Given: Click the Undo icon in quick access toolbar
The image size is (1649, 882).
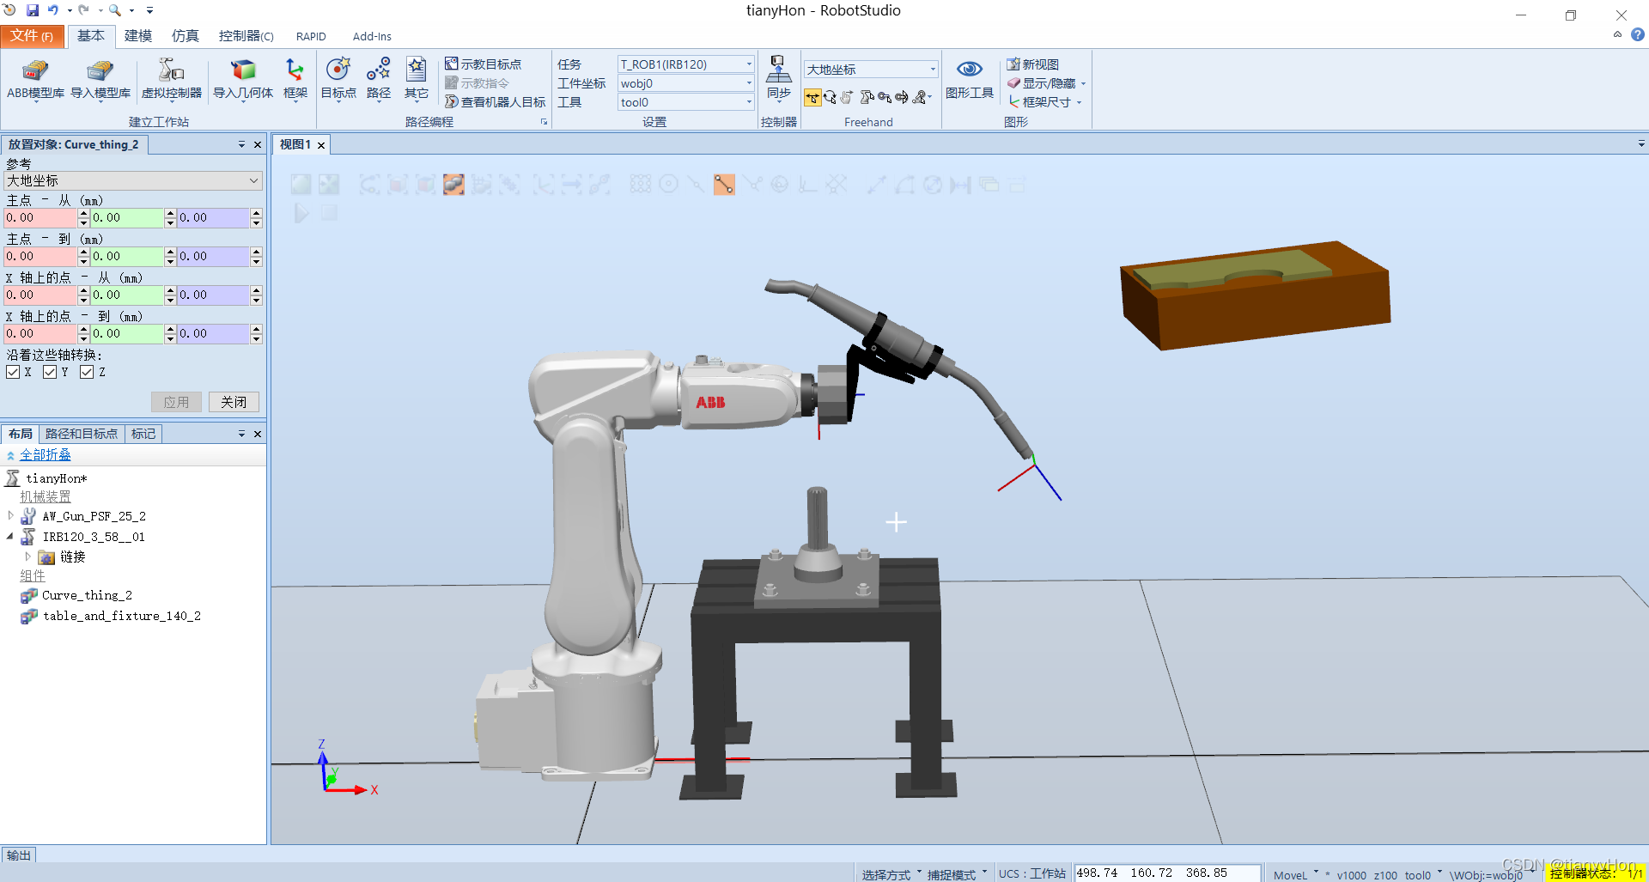Looking at the screenshot, I should (x=53, y=10).
